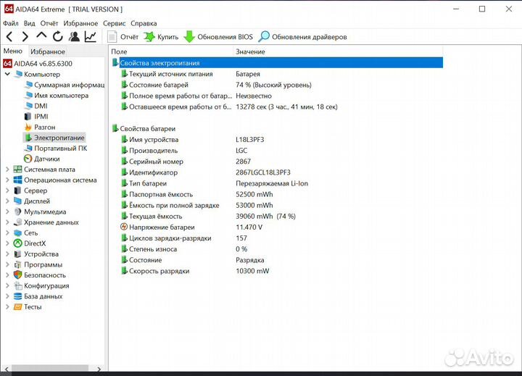The height and width of the screenshot is (376, 522).
Task: Click the Купить toolbar button label
Action: [167, 37]
